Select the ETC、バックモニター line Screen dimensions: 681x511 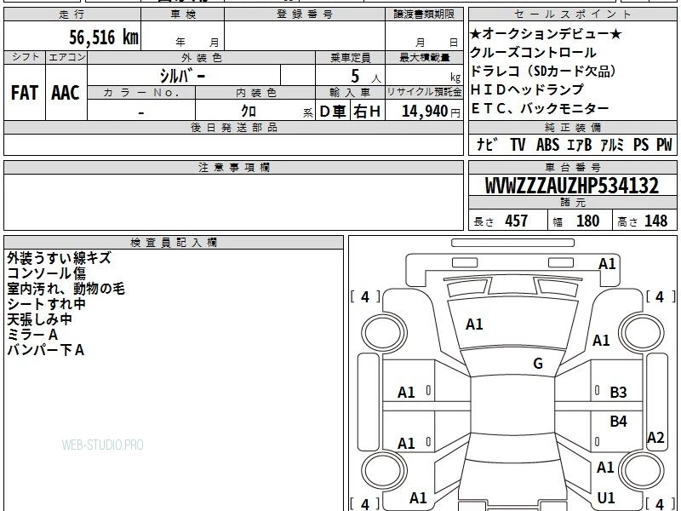click(x=540, y=108)
